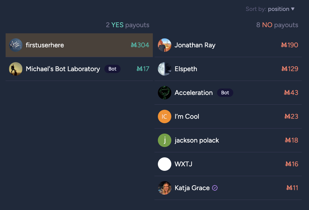
Task: Click Bot badge beside Michael's Bot Laboratory
Action: click(112, 69)
